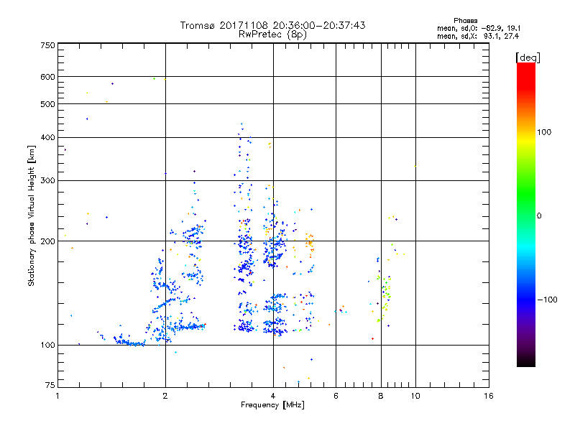Click the x-axis tick label '10'
This screenshot has height=431, width=575.
click(415, 396)
